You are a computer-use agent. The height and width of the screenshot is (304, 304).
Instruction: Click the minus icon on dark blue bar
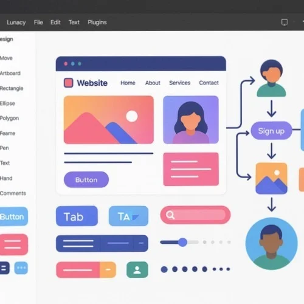[141, 243]
